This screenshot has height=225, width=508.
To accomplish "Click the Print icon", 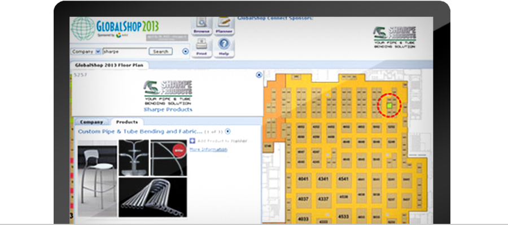I will (202, 47).
